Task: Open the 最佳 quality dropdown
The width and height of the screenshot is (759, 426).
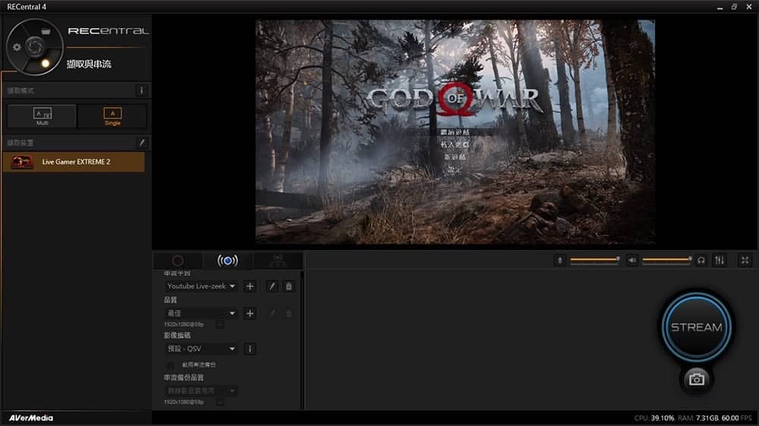Action: point(201,313)
